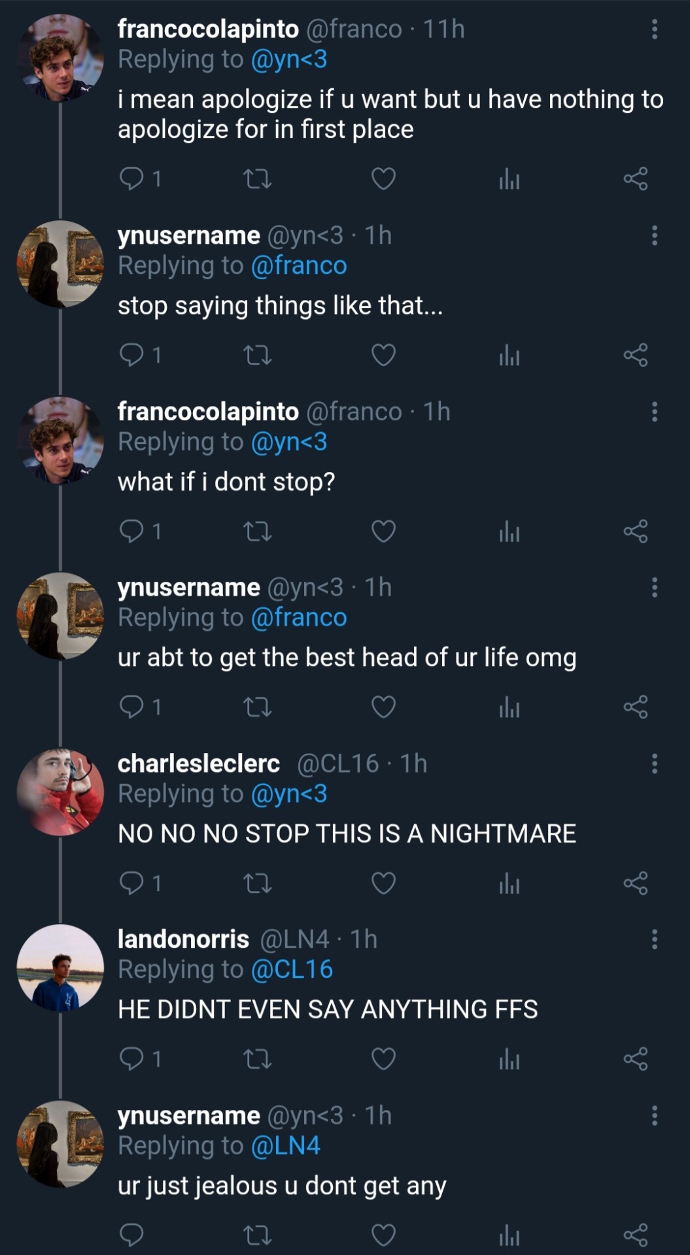Open the more options menu on landonorris's tweet
Image resolution: width=690 pixels, height=1255 pixels.
point(654,940)
